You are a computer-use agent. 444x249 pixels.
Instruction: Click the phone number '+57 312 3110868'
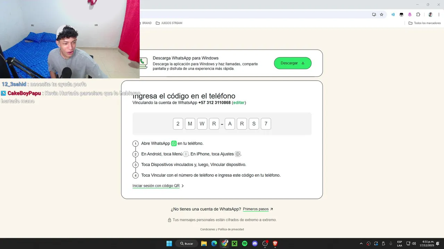tap(214, 103)
